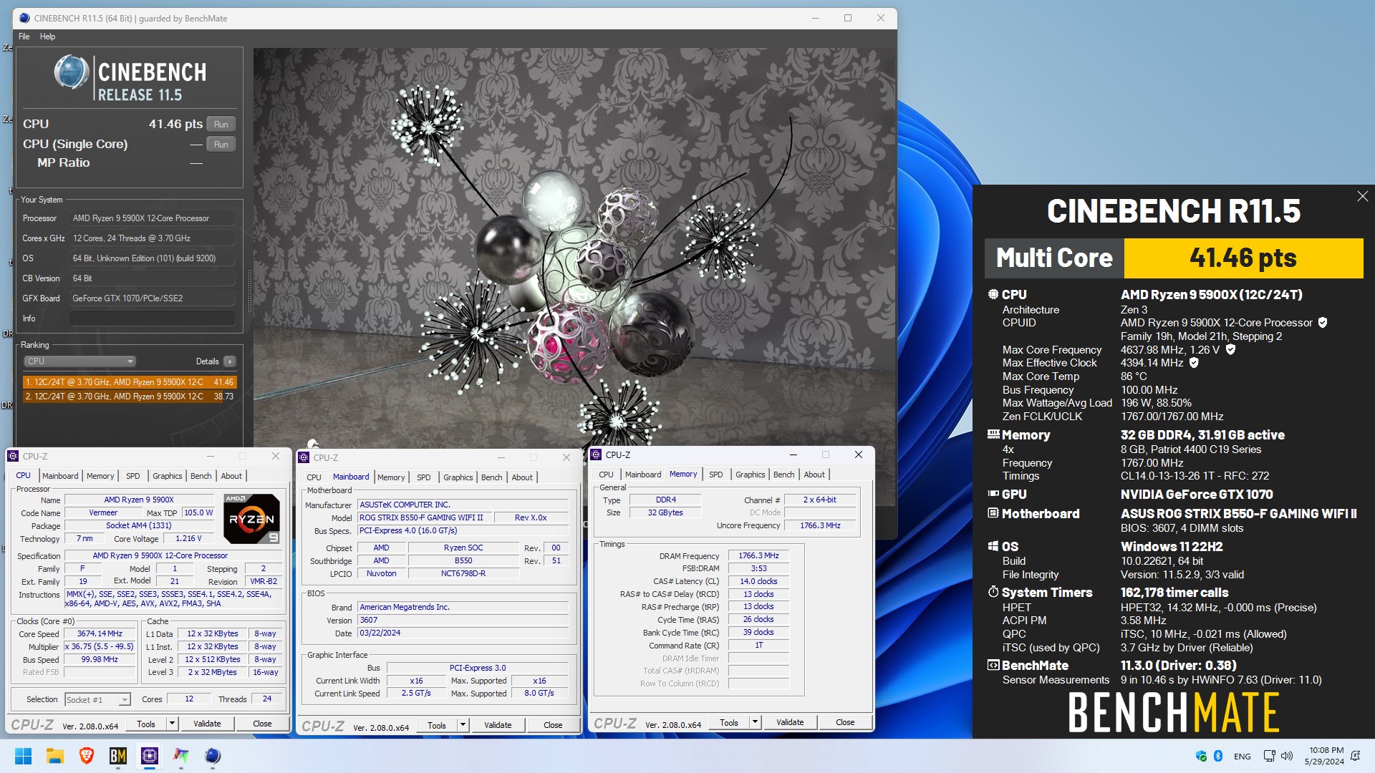Close the BenchMate result panel
1375x773 pixels.
click(1362, 196)
